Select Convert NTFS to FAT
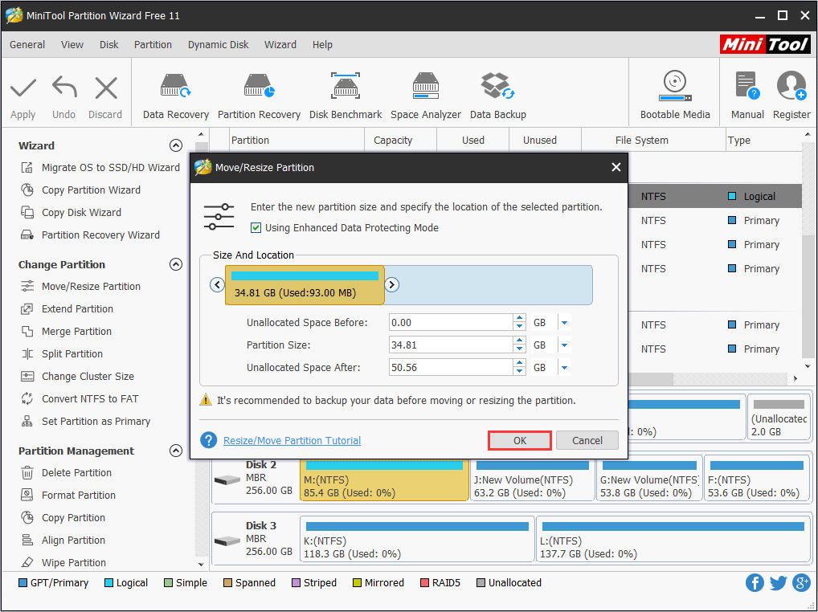The height and width of the screenshot is (612, 818). pyautogui.click(x=80, y=398)
